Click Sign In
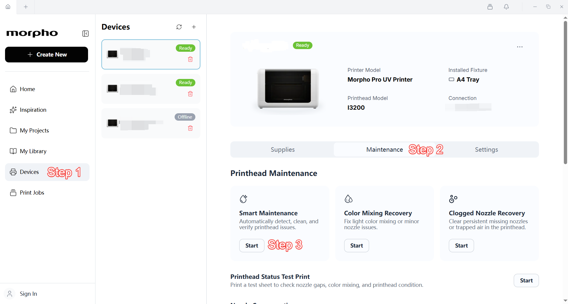 (x=28, y=294)
